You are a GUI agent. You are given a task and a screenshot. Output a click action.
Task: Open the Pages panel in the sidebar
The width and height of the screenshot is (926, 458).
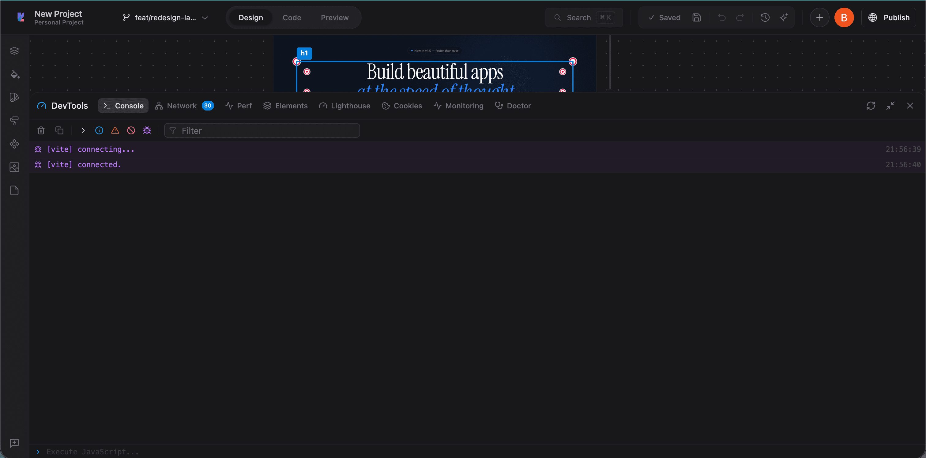point(14,190)
